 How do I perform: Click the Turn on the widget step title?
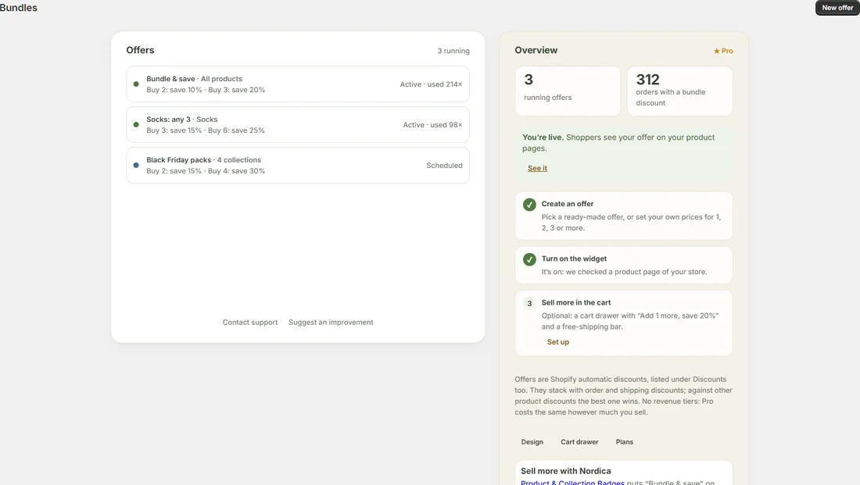coord(575,259)
